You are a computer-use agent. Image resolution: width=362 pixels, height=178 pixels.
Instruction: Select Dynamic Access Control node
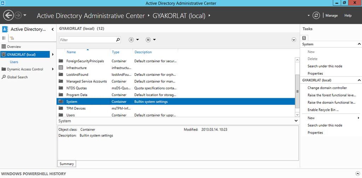25,69
